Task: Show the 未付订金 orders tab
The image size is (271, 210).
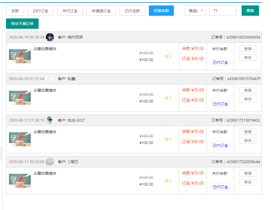Action: tap(70, 11)
